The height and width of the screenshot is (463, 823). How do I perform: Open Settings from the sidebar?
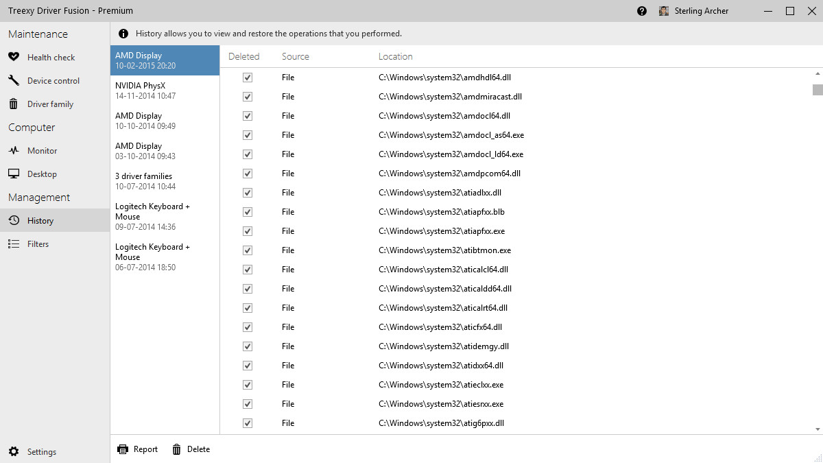pos(55,452)
